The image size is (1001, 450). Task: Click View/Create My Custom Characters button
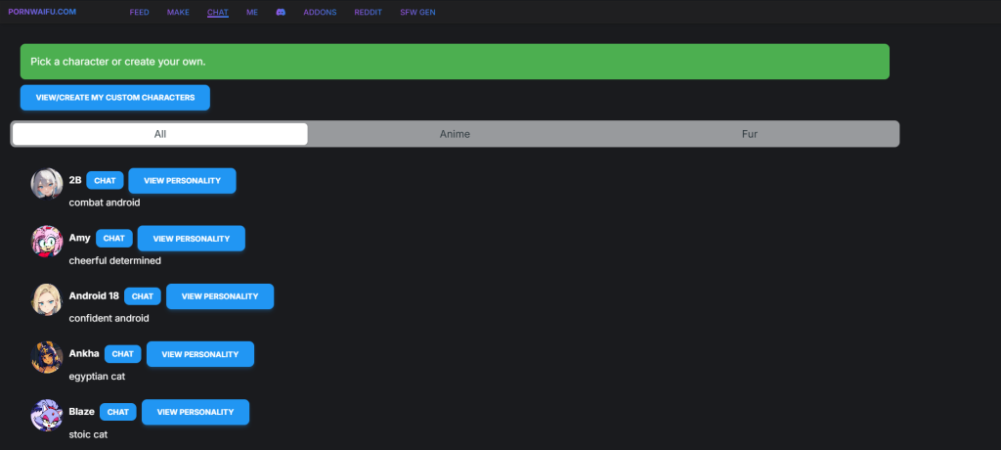coord(115,98)
